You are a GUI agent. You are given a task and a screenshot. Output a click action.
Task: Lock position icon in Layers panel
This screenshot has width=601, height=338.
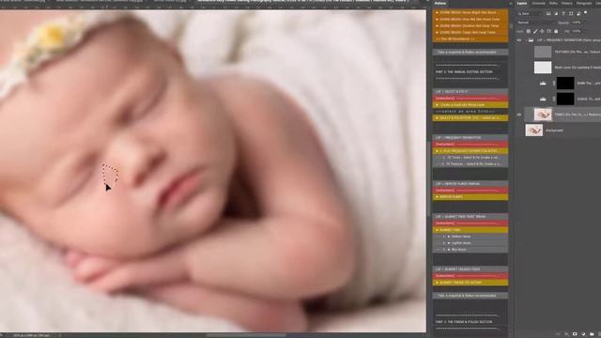click(x=543, y=31)
